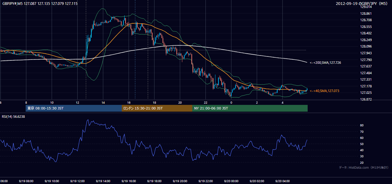Screen dimensions: 392x184
Task: Click RSI scale value 60
Action: 362,138
